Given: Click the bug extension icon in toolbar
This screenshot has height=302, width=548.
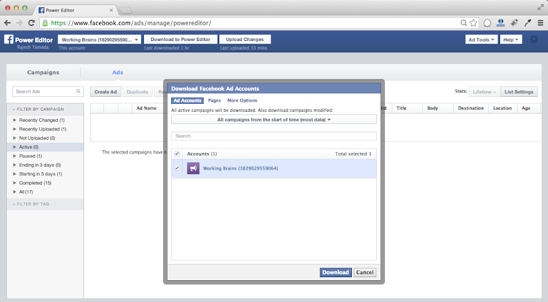Looking at the screenshot, I should coord(514,23).
